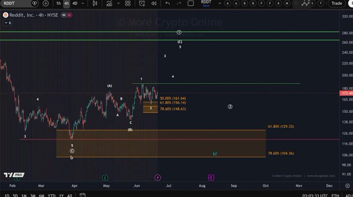Click the 61.80% (129.33) retracement label

click(281, 126)
